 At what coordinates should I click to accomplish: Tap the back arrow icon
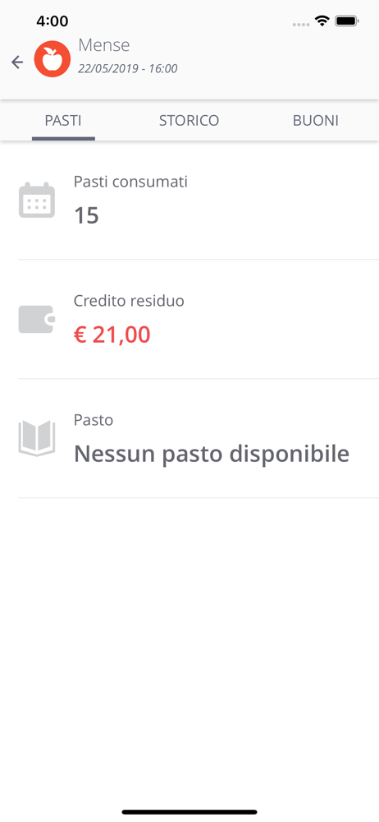[x=17, y=62]
